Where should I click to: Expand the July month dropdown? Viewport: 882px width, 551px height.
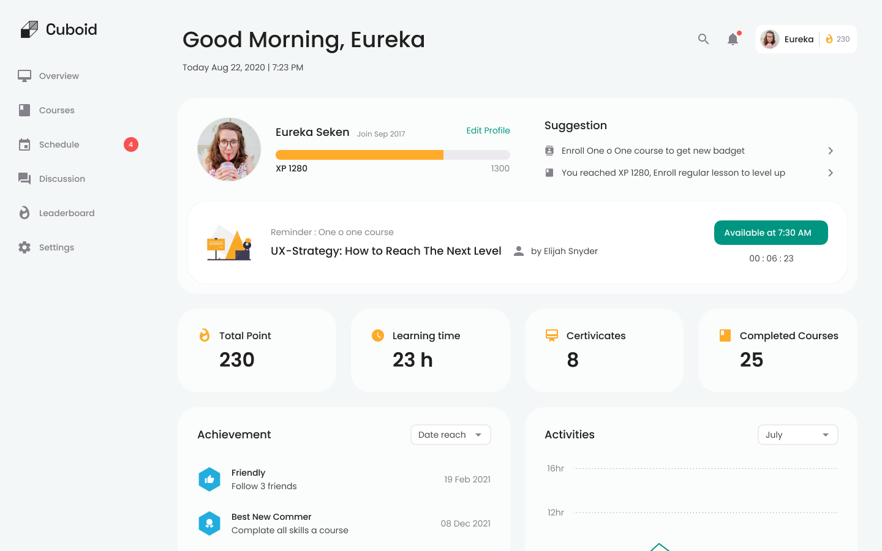tap(797, 435)
